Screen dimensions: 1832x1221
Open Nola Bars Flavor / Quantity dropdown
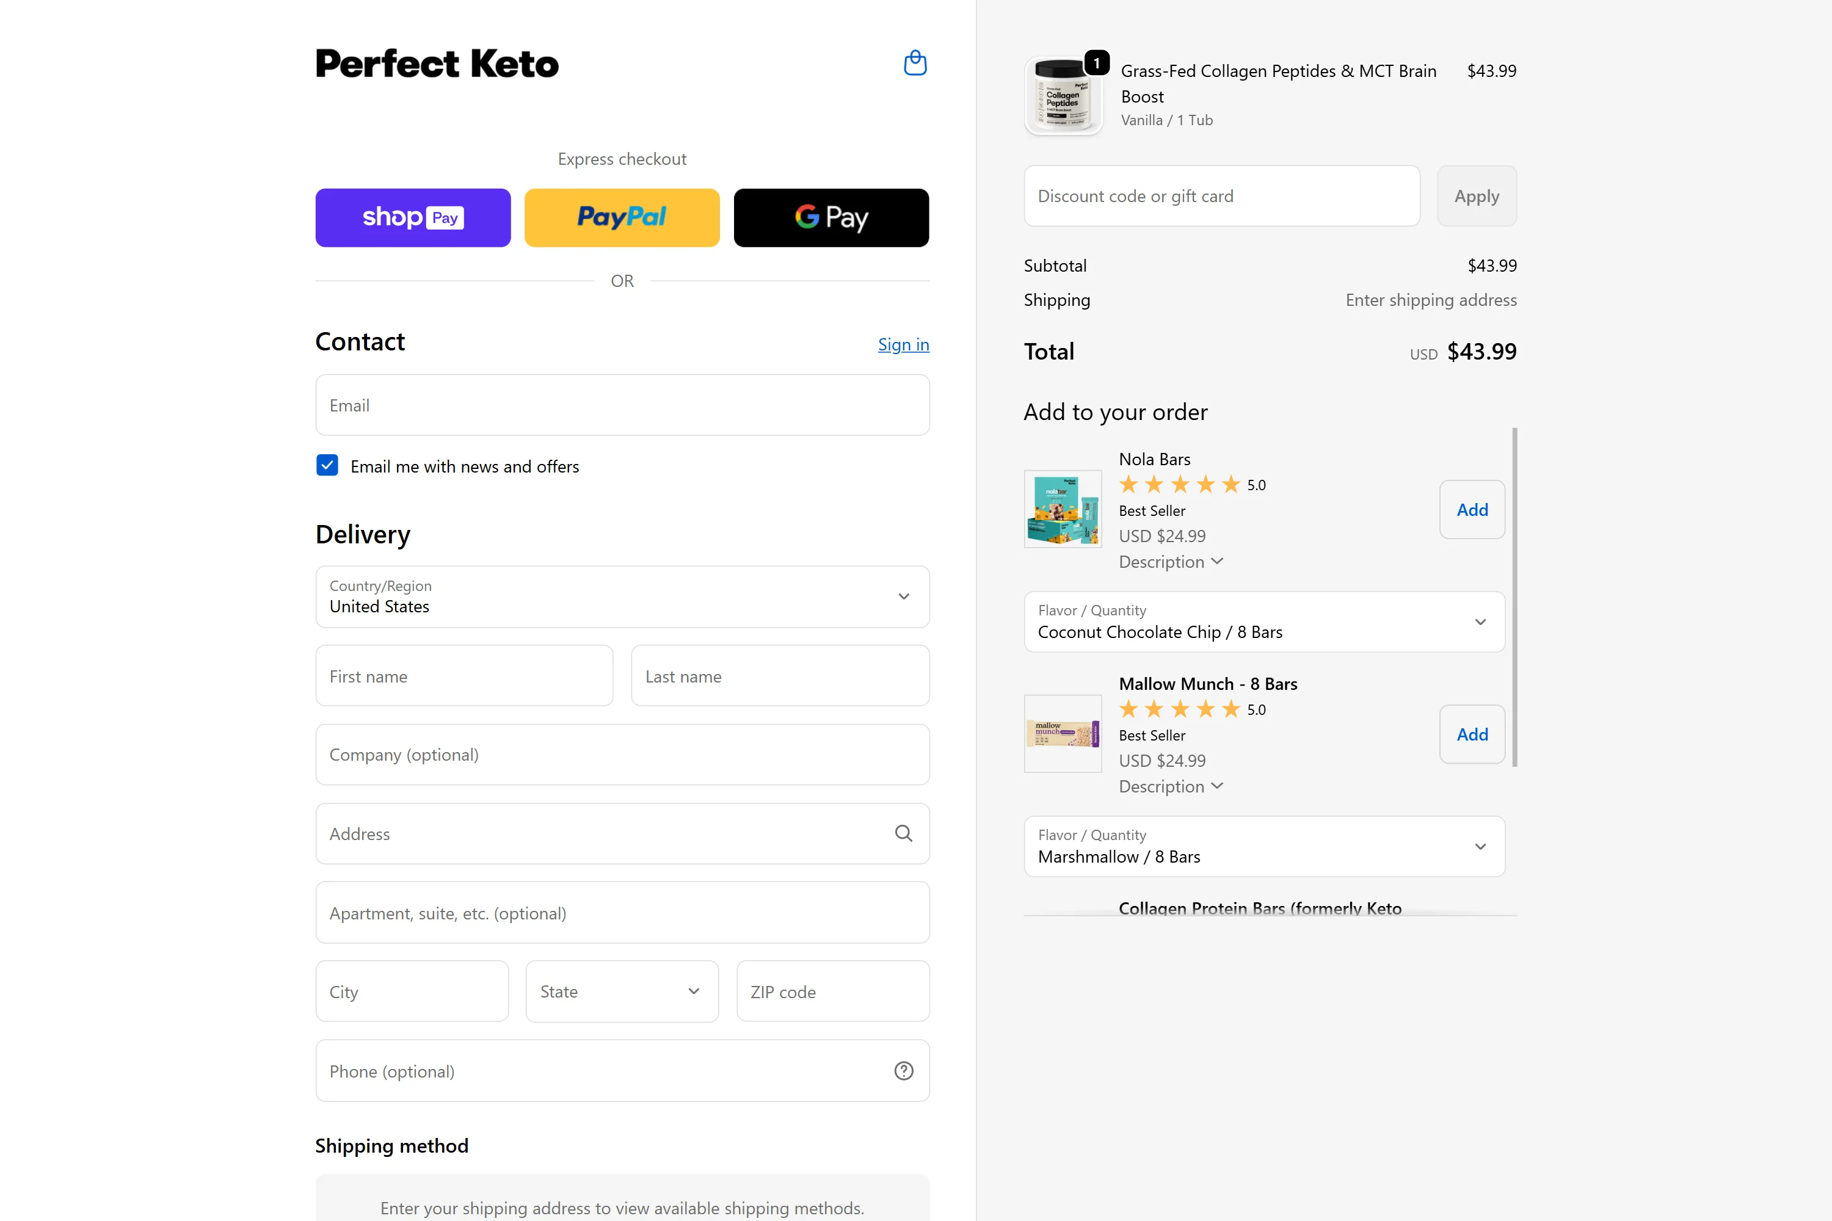(1263, 621)
